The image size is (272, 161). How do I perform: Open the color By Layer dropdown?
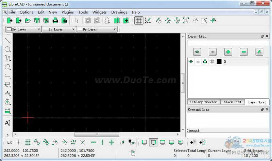pos(23,29)
